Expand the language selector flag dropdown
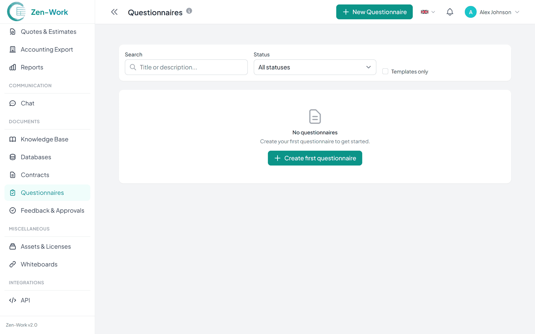The width and height of the screenshot is (535, 334). click(x=428, y=12)
